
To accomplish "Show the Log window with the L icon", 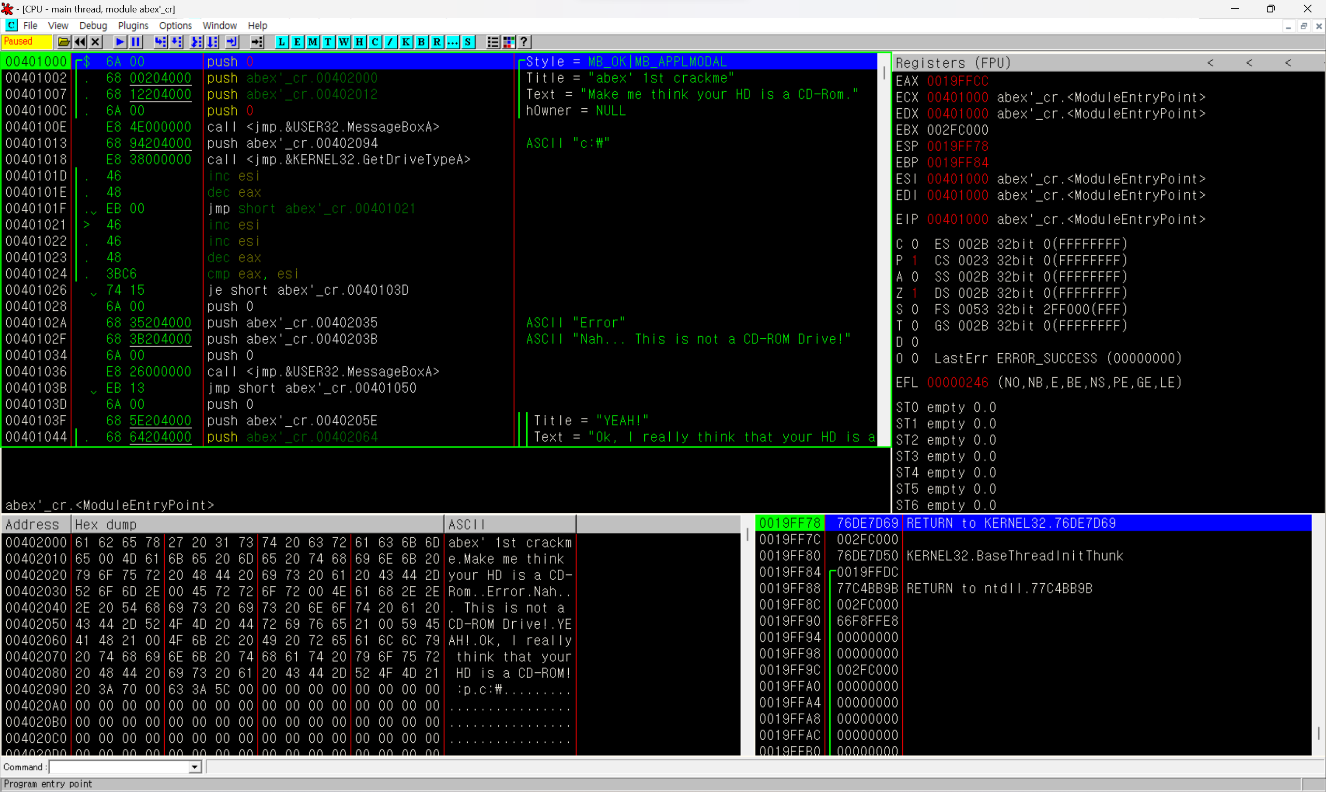I will (281, 42).
